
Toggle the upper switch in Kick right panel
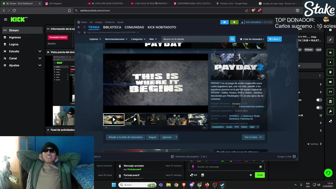319,100
